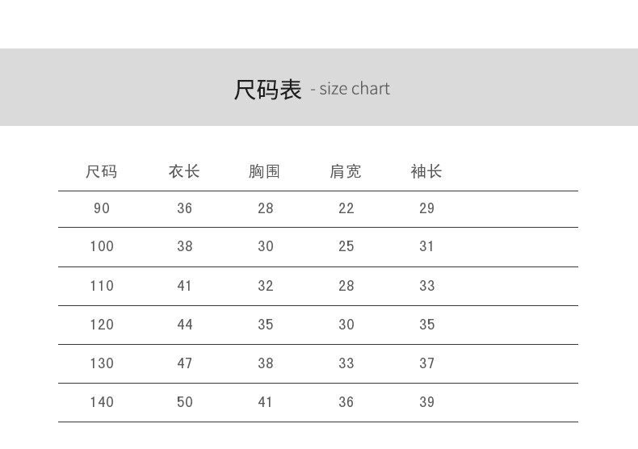Click size 110 row label
Screen dimensions: 638x449
(102, 286)
